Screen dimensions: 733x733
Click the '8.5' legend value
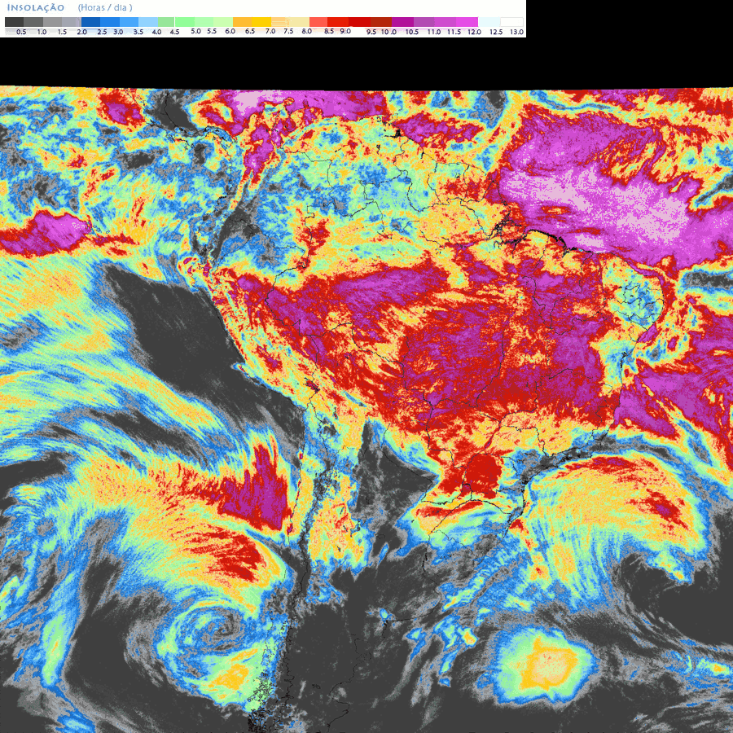click(x=329, y=31)
